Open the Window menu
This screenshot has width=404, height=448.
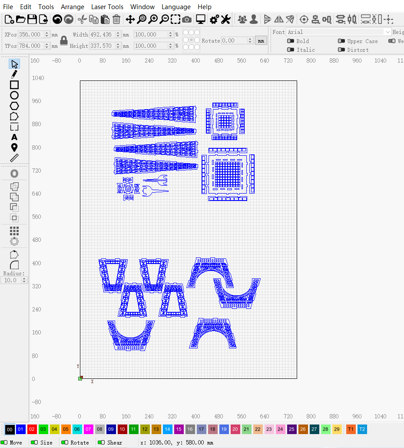click(x=142, y=7)
